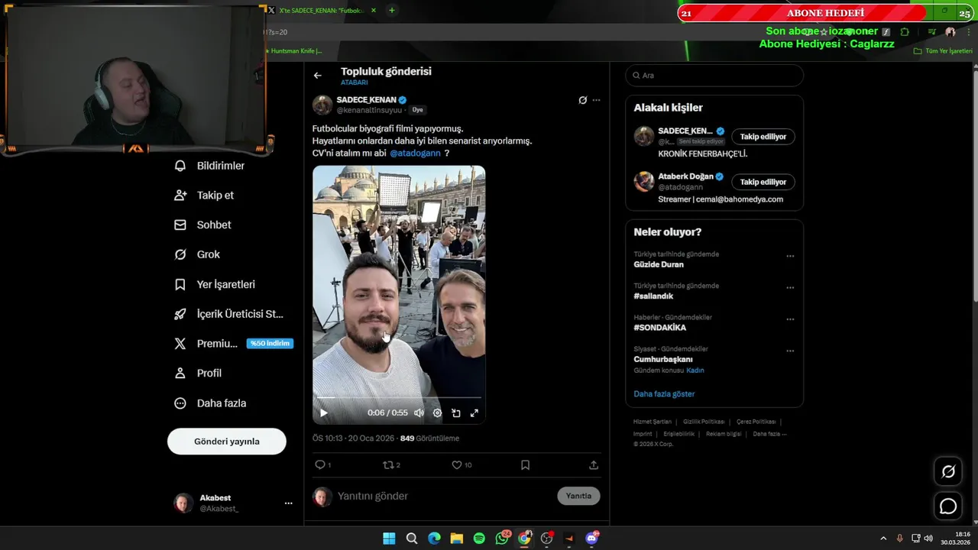This screenshot has width=978, height=550.
Task: Open video settings gear
Action: [x=437, y=413]
